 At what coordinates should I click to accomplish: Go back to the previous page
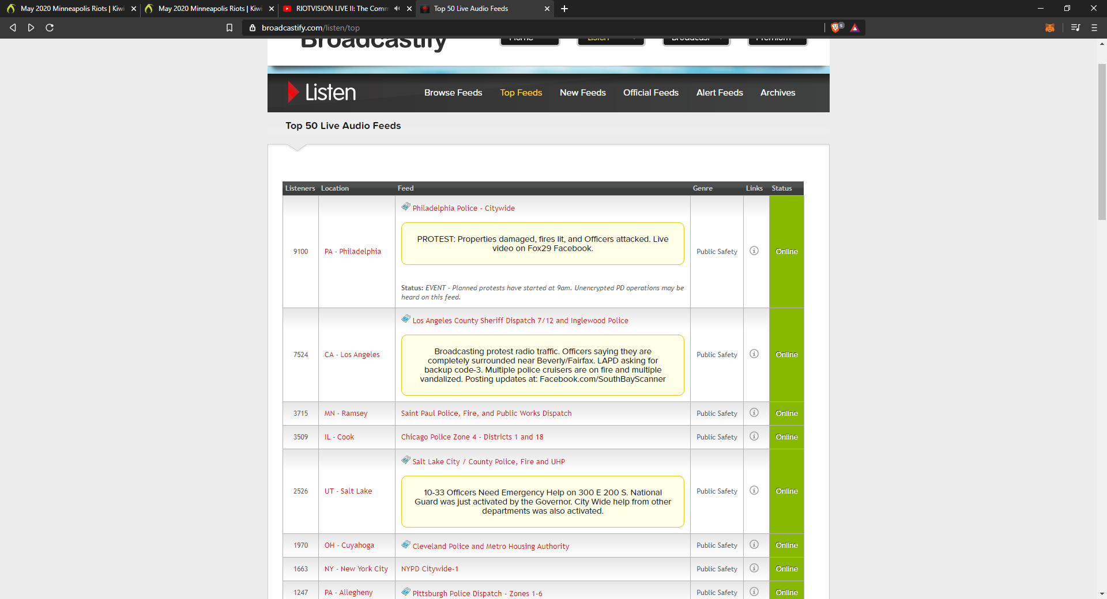13,28
